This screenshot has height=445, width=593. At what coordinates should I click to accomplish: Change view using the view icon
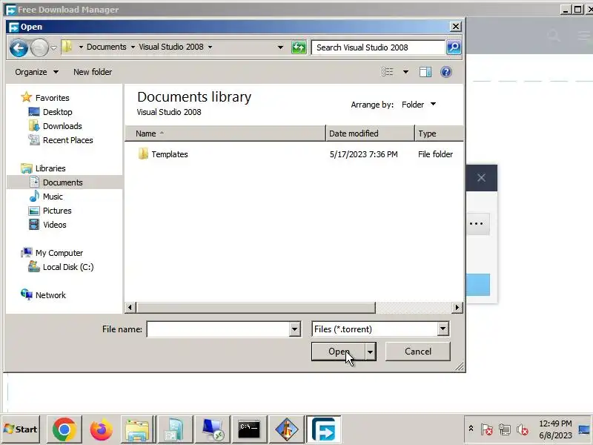(387, 72)
